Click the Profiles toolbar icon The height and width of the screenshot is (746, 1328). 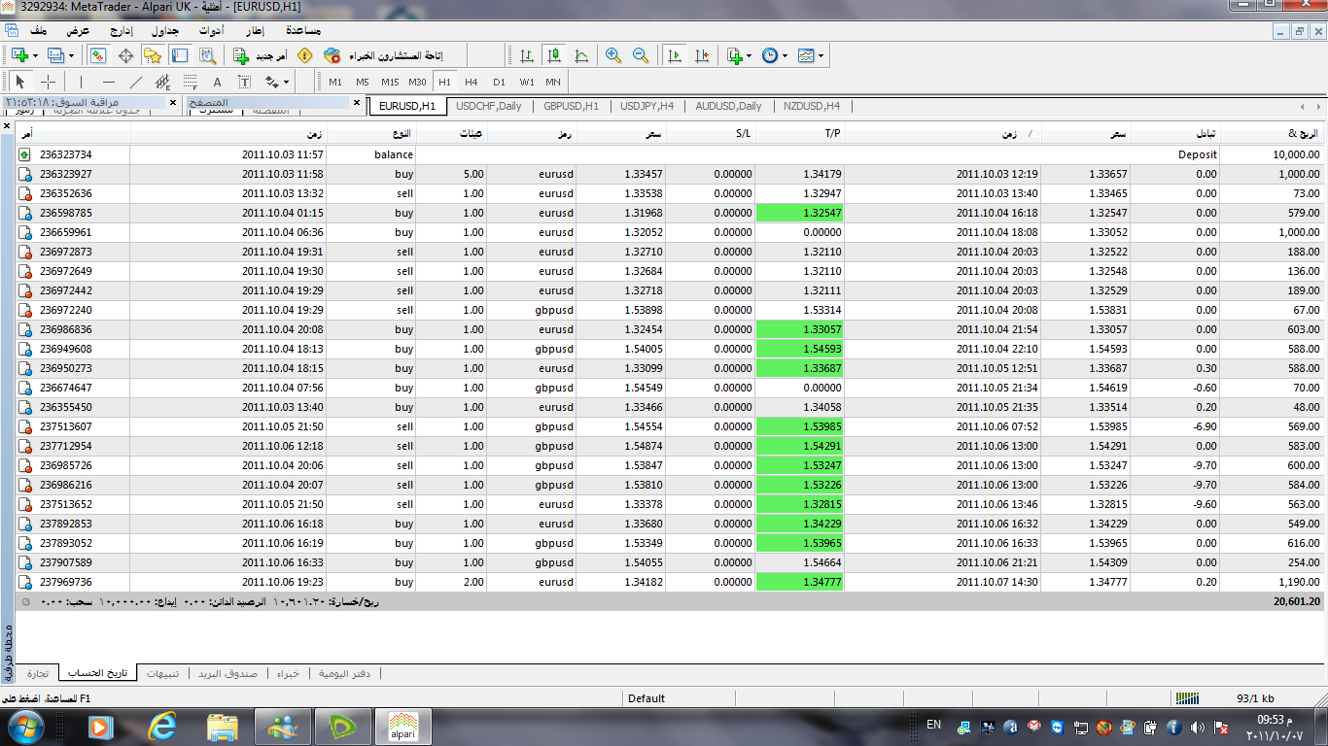click(x=55, y=55)
